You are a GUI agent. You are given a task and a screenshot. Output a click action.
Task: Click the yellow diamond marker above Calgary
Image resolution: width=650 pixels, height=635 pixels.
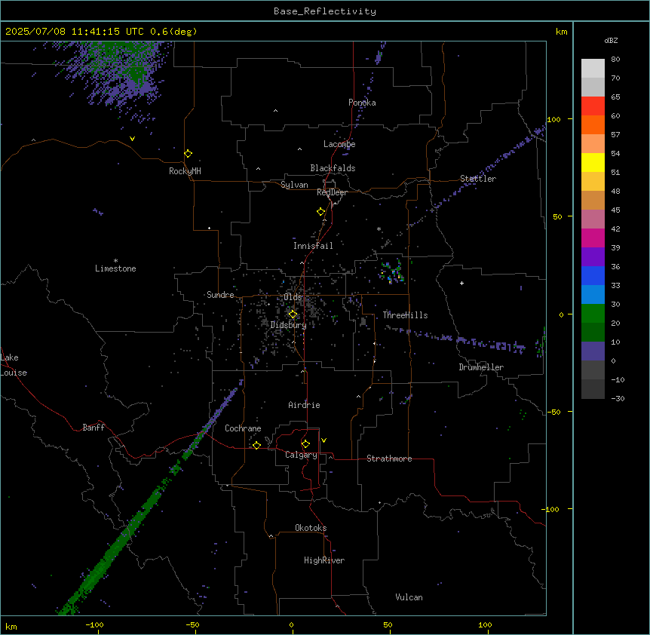[305, 444]
